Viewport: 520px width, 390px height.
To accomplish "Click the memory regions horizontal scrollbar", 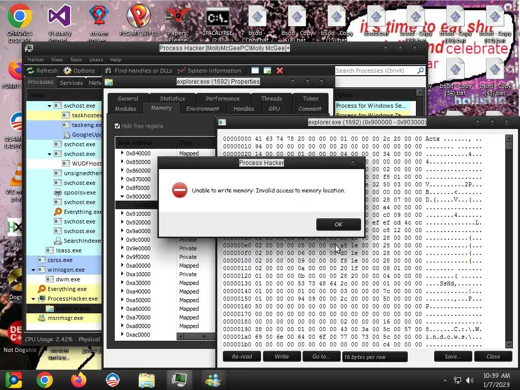I will pyautogui.click(x=197, y=336).
